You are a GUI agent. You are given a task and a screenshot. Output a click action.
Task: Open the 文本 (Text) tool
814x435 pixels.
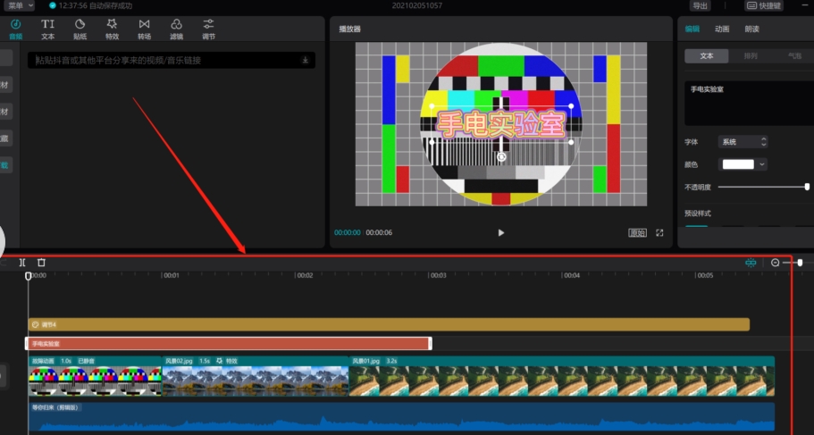pyautogui.click(x=47, y=29)
